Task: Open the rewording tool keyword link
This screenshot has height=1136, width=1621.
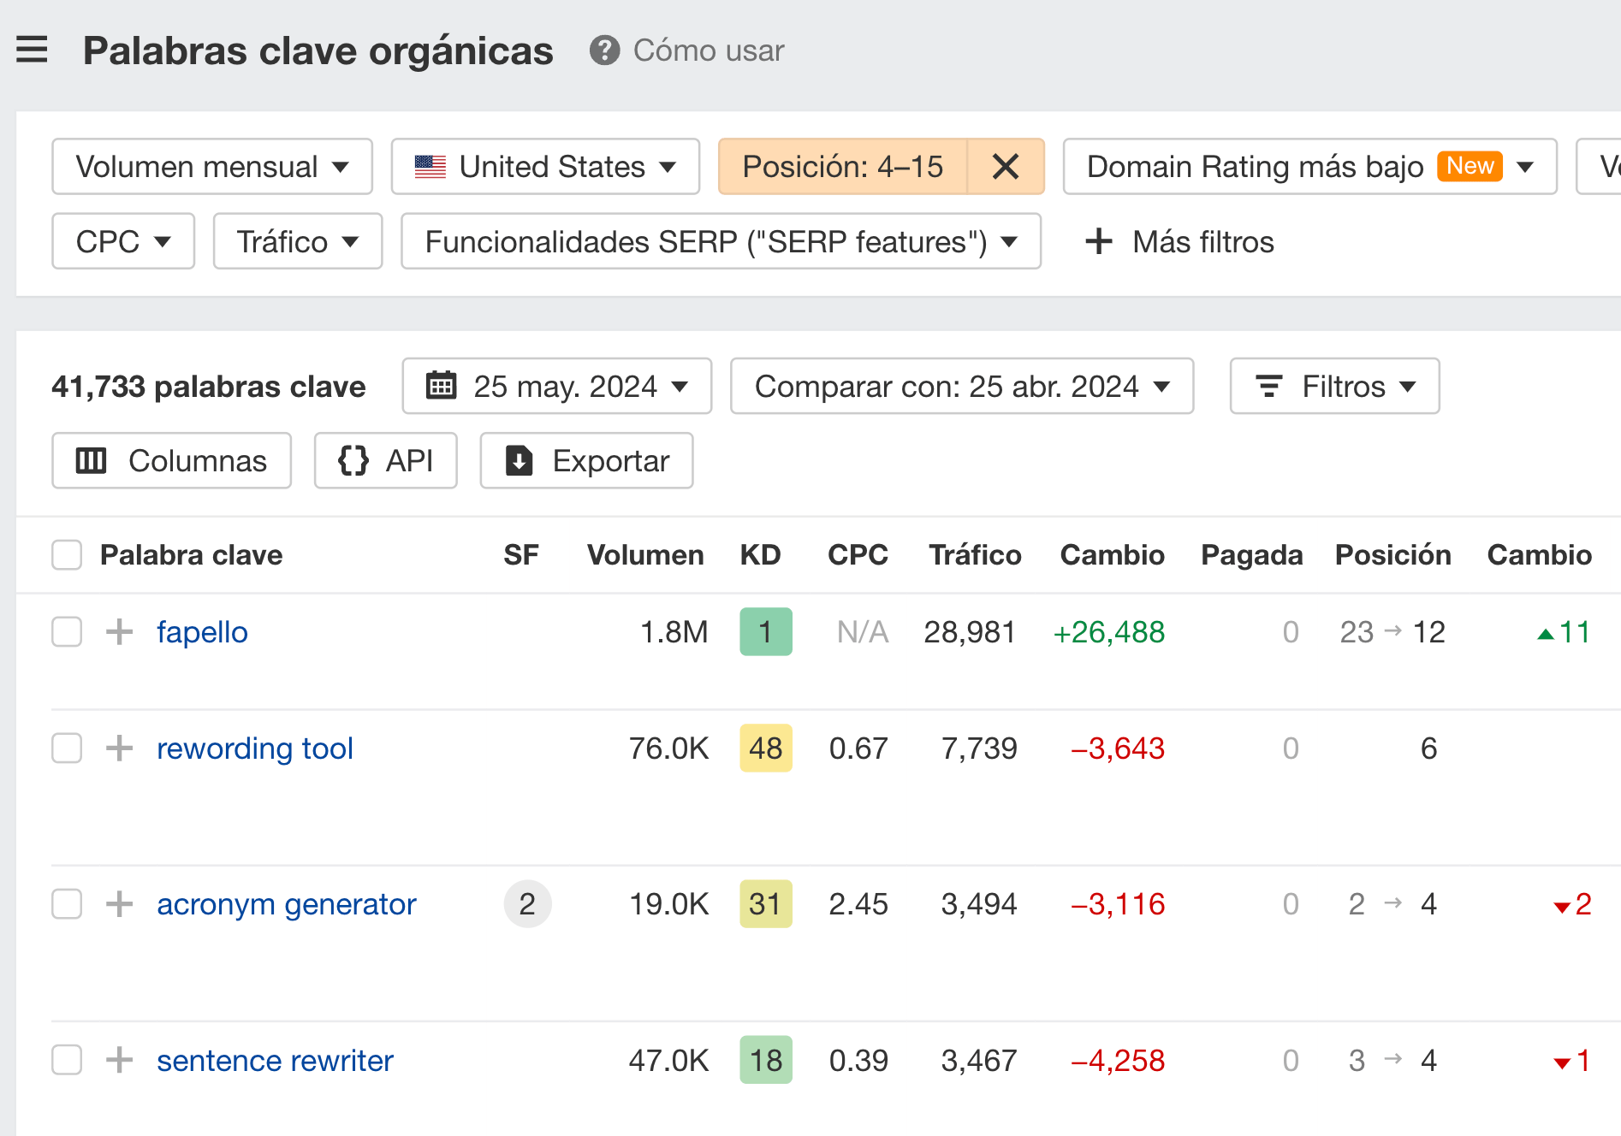Action: click(254, 748)
